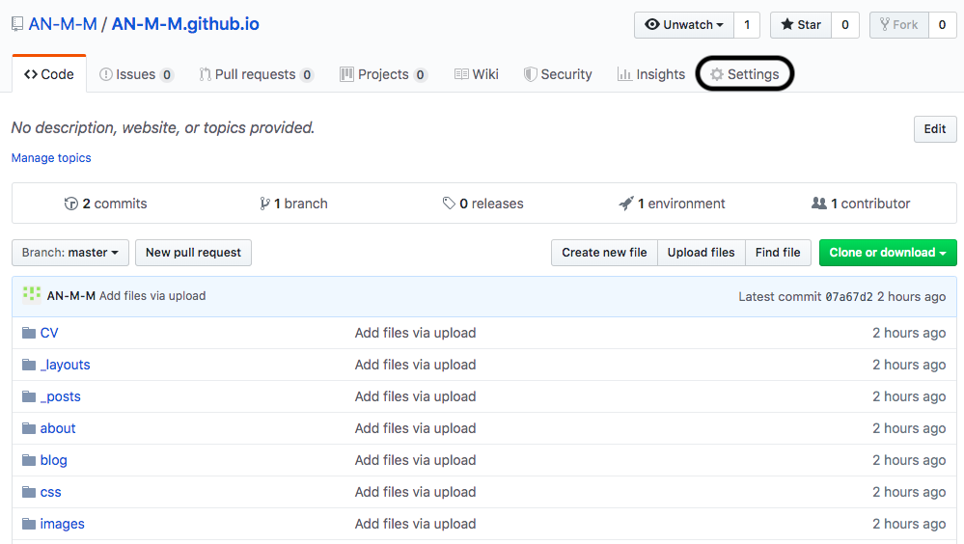Click the rocket icon next to 1 environment
Image resolution: width=964 pixels, height=544 pixels.
pyautogui.click(x=626, y=204)
